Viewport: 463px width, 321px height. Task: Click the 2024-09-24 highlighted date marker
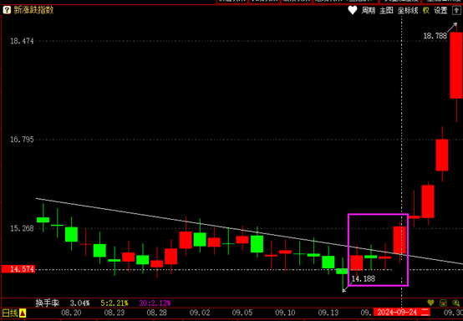pyautogui.click(x=402, y=313)
